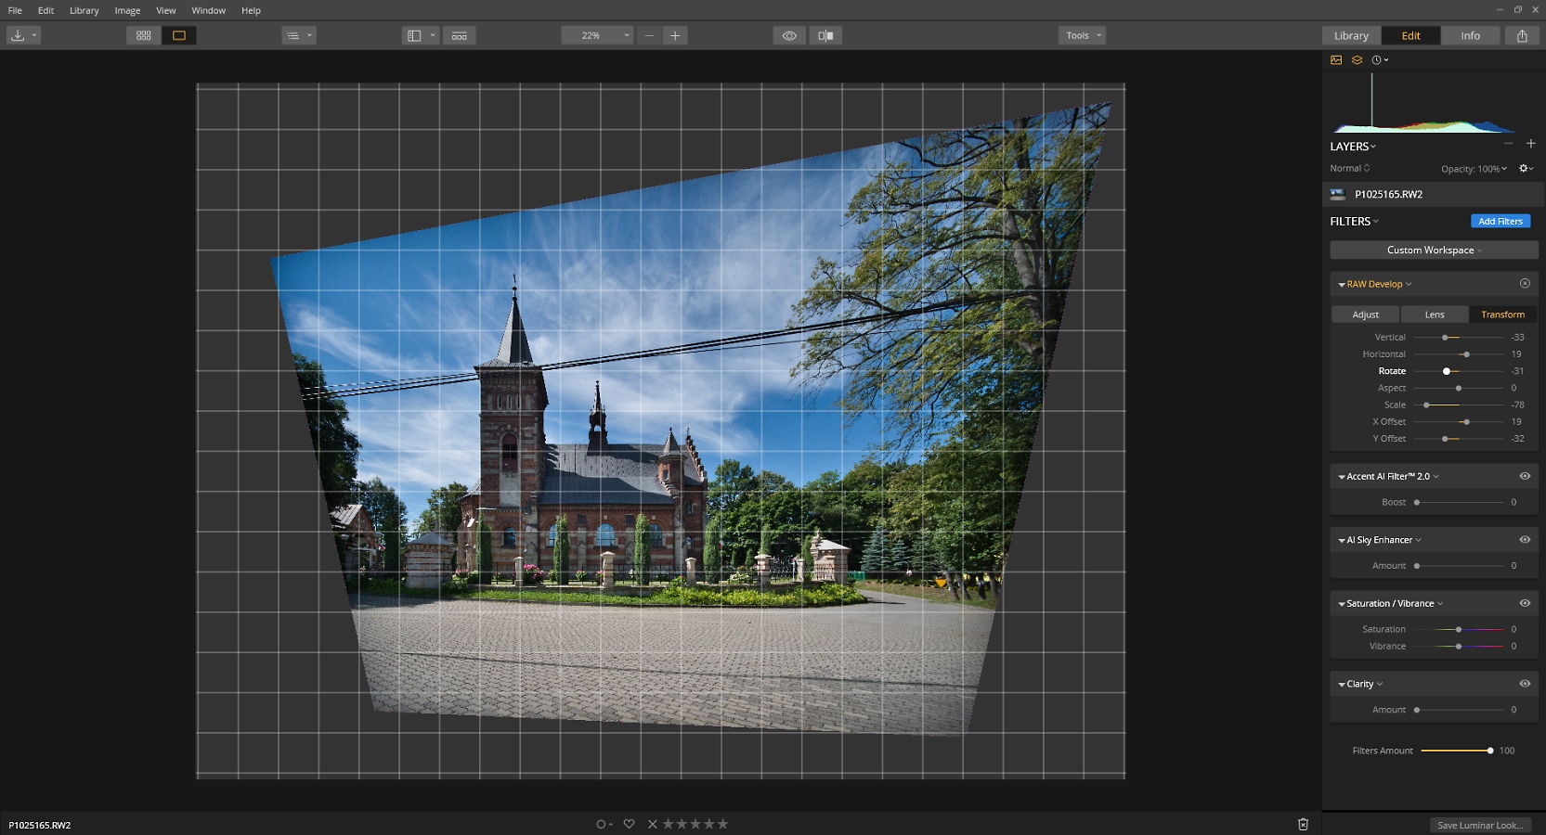Click the eye quick preview icon

(x=789, y=35)
